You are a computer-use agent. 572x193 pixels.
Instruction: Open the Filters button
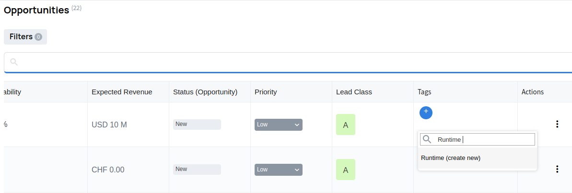[x=25, y=37]
